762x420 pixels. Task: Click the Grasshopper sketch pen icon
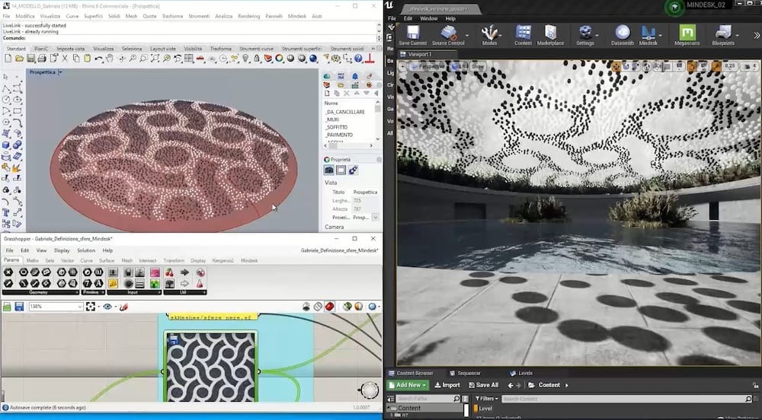point(123,307)
